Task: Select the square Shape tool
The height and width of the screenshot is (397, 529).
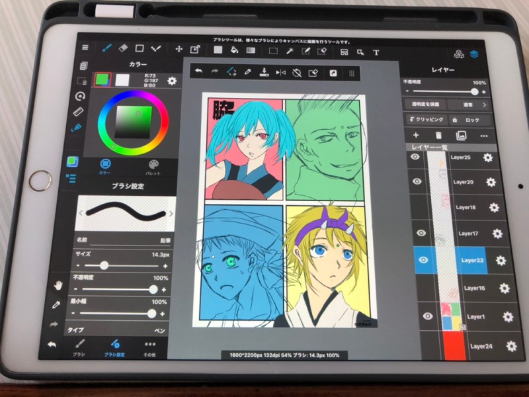Action: point(140,48)
